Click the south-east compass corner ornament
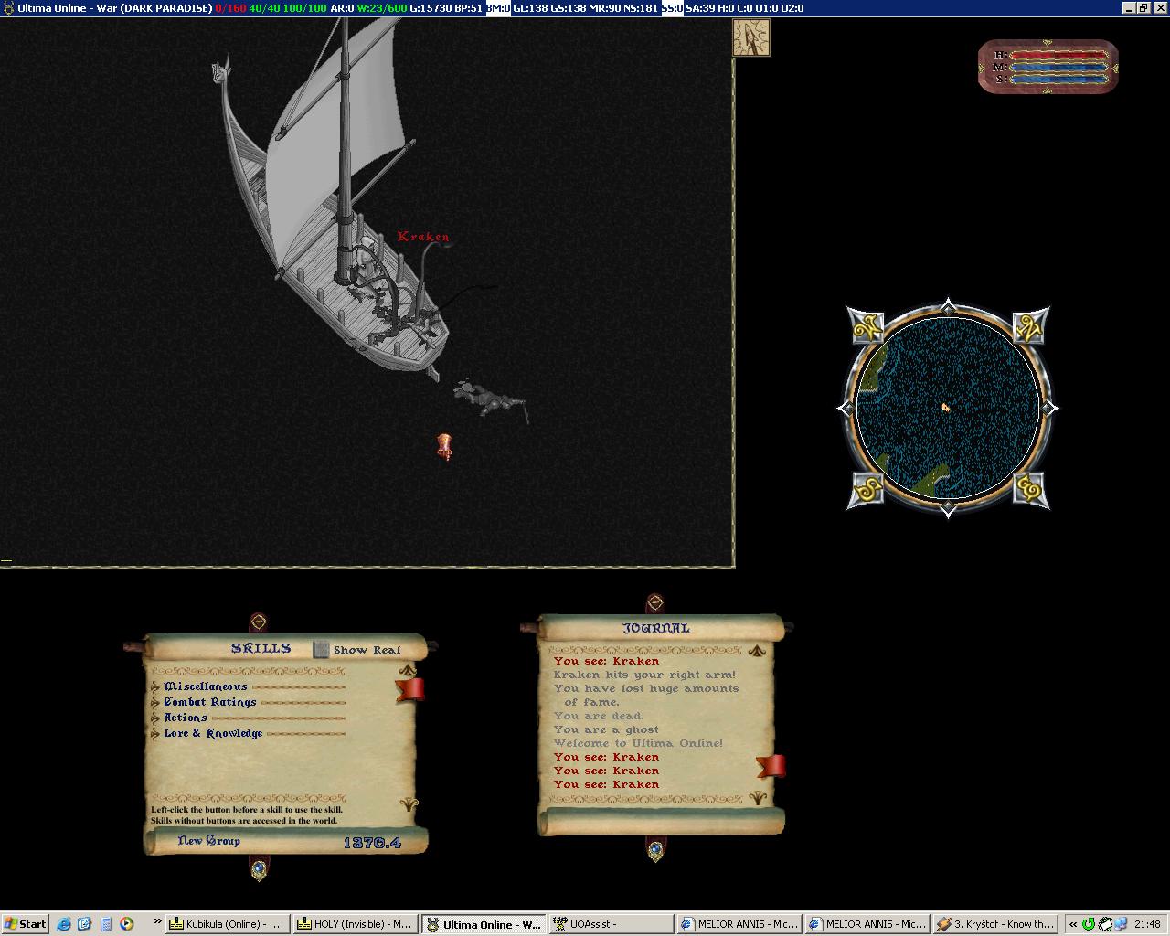This screenshot has height=936, width=1170. [x=1030, y=490]
